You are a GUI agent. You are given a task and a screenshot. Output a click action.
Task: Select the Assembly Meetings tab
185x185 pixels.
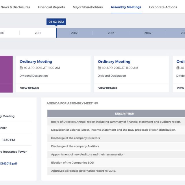126,7
